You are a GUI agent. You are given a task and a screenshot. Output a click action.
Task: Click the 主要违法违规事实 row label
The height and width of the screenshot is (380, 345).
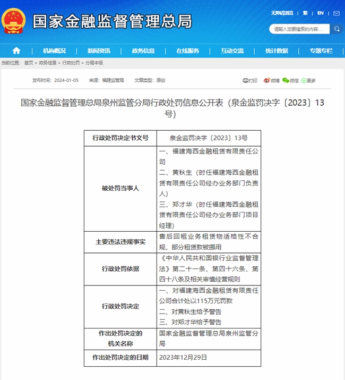pyautogui.click(x=120, y=242)
